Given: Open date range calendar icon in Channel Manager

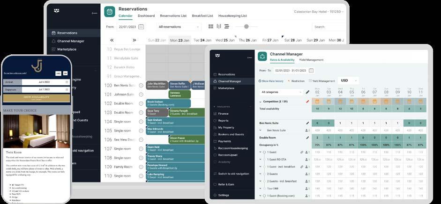Looking at the screenshot, I should [x=311, y=71].
